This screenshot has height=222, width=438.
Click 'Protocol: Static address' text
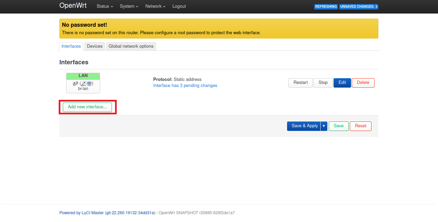tap(177, 79)
